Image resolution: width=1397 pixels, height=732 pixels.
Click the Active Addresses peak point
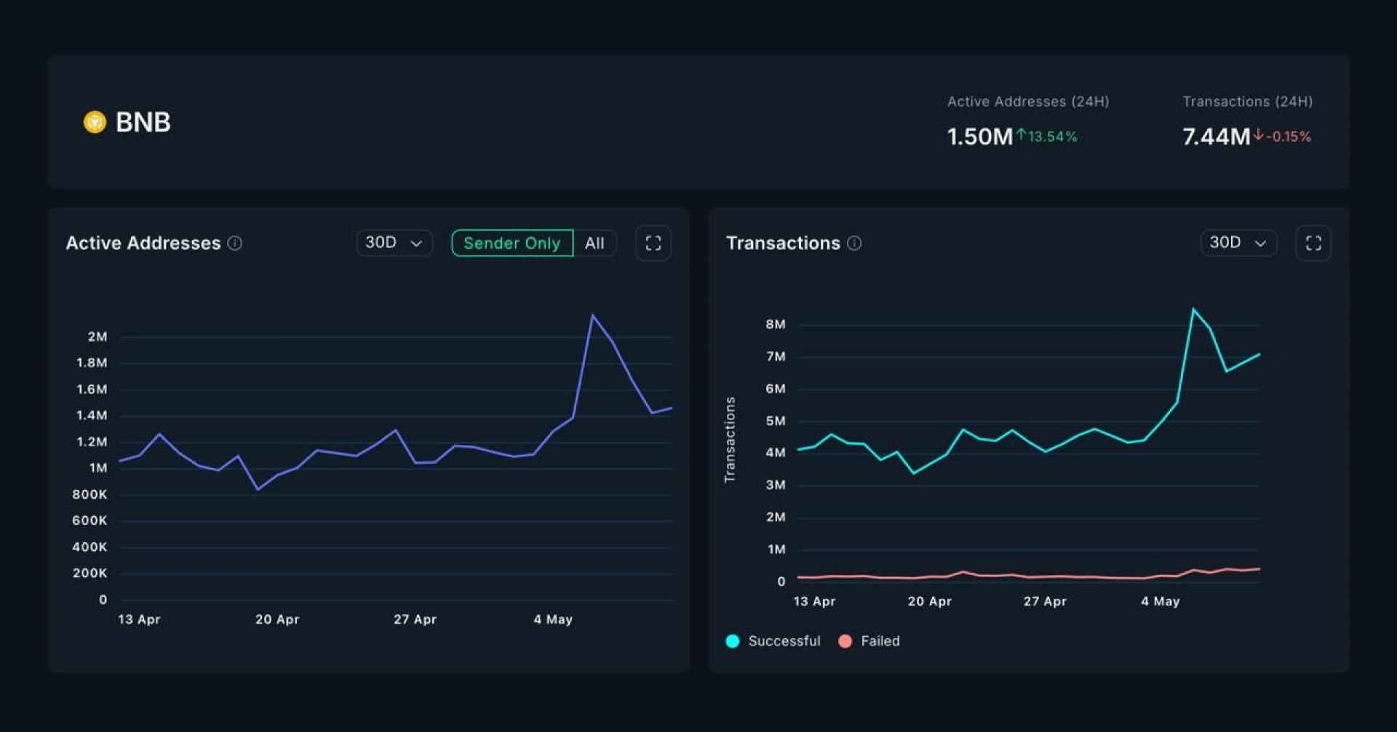click(593, 315)
